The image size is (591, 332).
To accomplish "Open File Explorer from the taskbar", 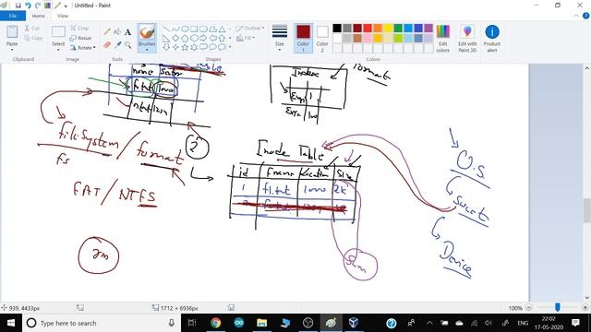I will [261, 323].
